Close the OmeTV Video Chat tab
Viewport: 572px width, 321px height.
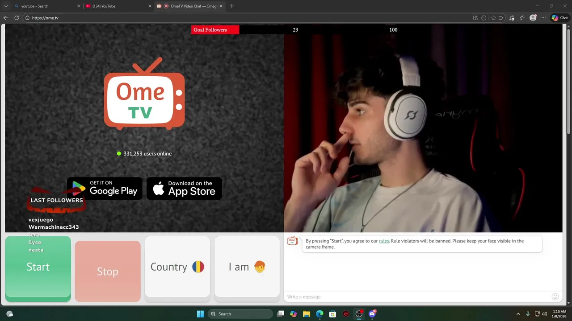(x=221, y=6)
